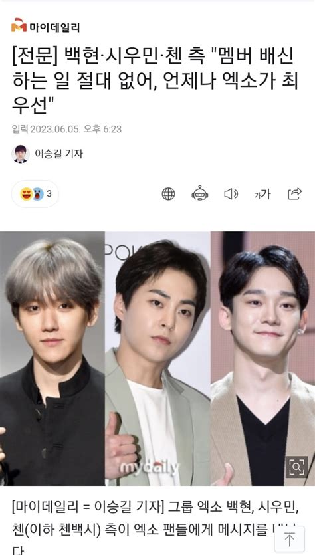The height and width of the screenshot is (555, 315).
Task: Tap the speaker read-aloud icon
Action: pos(231,194)
